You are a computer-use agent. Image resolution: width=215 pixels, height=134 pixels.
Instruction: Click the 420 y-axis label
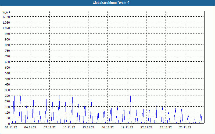[8, 84]
